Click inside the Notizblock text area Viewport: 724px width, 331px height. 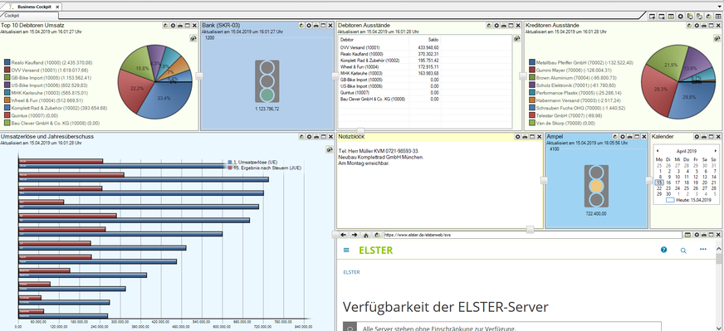click(439, 185)
